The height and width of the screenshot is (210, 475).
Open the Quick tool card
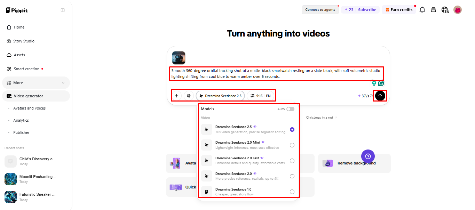tap(182, 187)
